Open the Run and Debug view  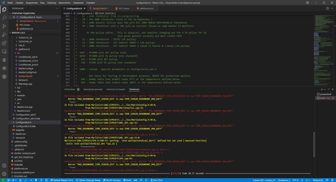tap(4, 35)
